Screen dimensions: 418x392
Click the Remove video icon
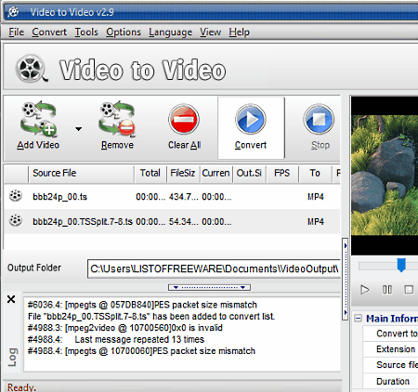(117, 119)
